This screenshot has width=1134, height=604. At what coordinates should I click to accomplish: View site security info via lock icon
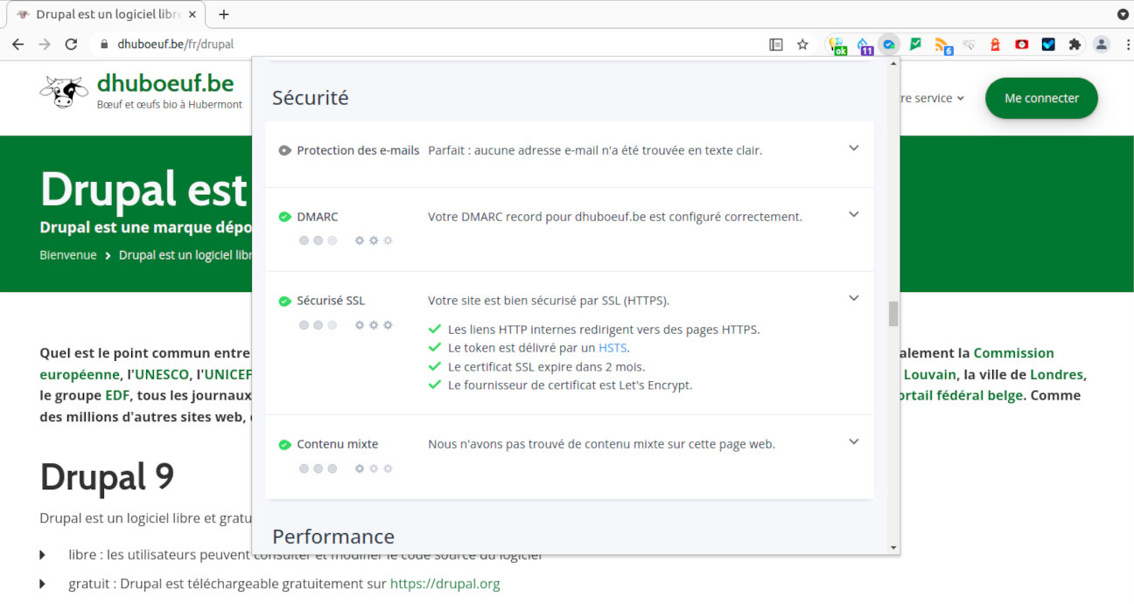tap(104, 45)
